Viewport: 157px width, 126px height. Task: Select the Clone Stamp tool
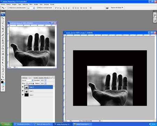3,40
